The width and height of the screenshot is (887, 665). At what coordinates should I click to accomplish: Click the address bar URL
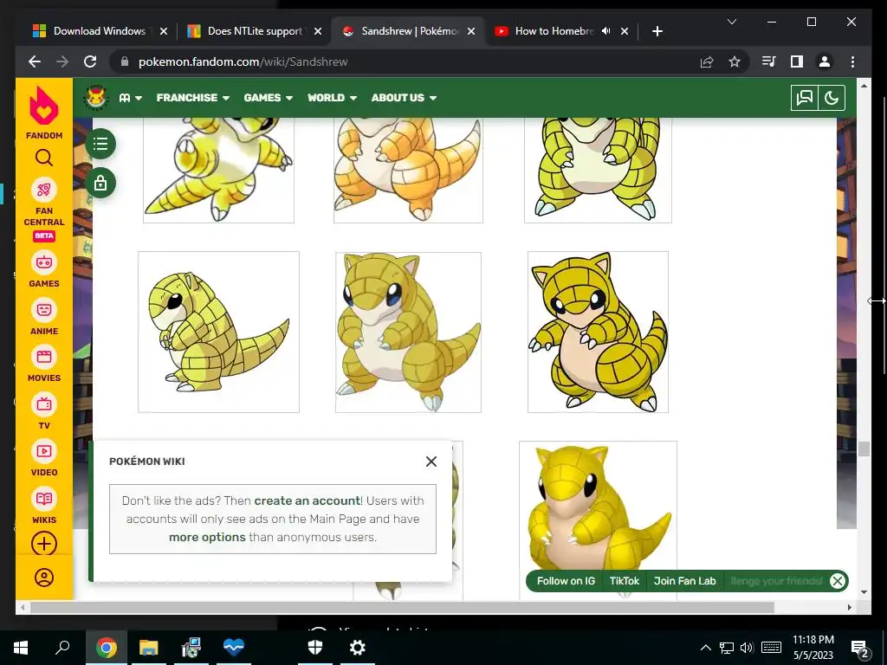click(243, 61)
